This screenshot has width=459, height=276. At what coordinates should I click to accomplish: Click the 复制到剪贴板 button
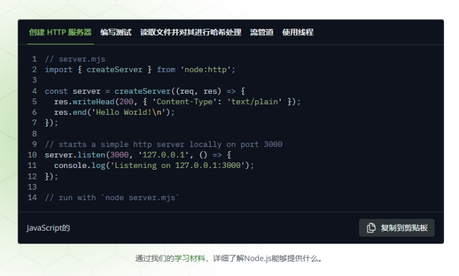coord(397,228)
